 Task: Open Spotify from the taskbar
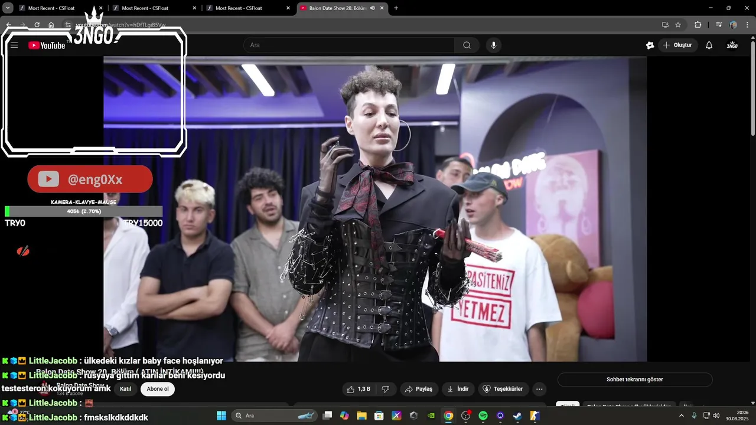coord(483,416)
